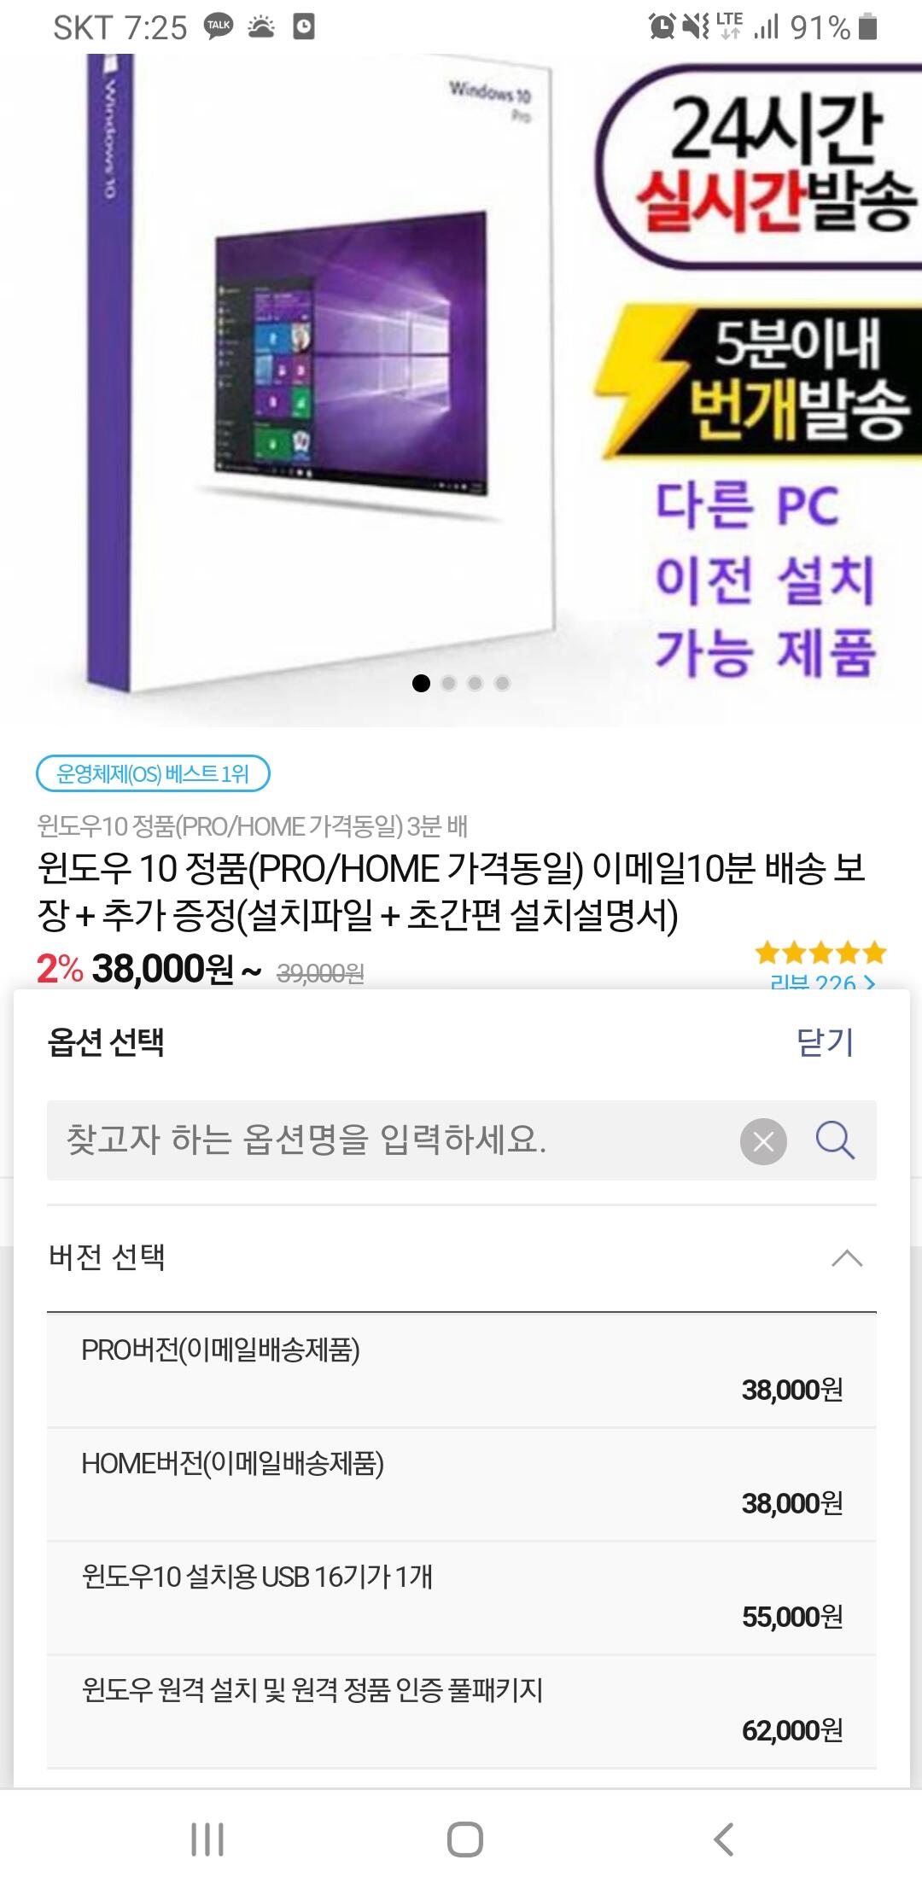Select PRO버전(이메일배송제품) option
Viewport: 922px width, 1895px height.
tap(462, 1370)
